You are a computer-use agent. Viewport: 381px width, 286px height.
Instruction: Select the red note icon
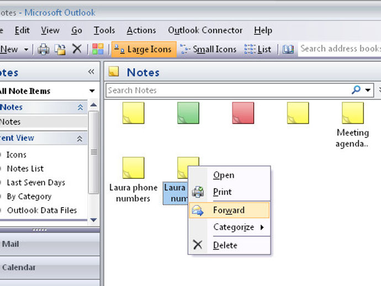click(243, 113)
